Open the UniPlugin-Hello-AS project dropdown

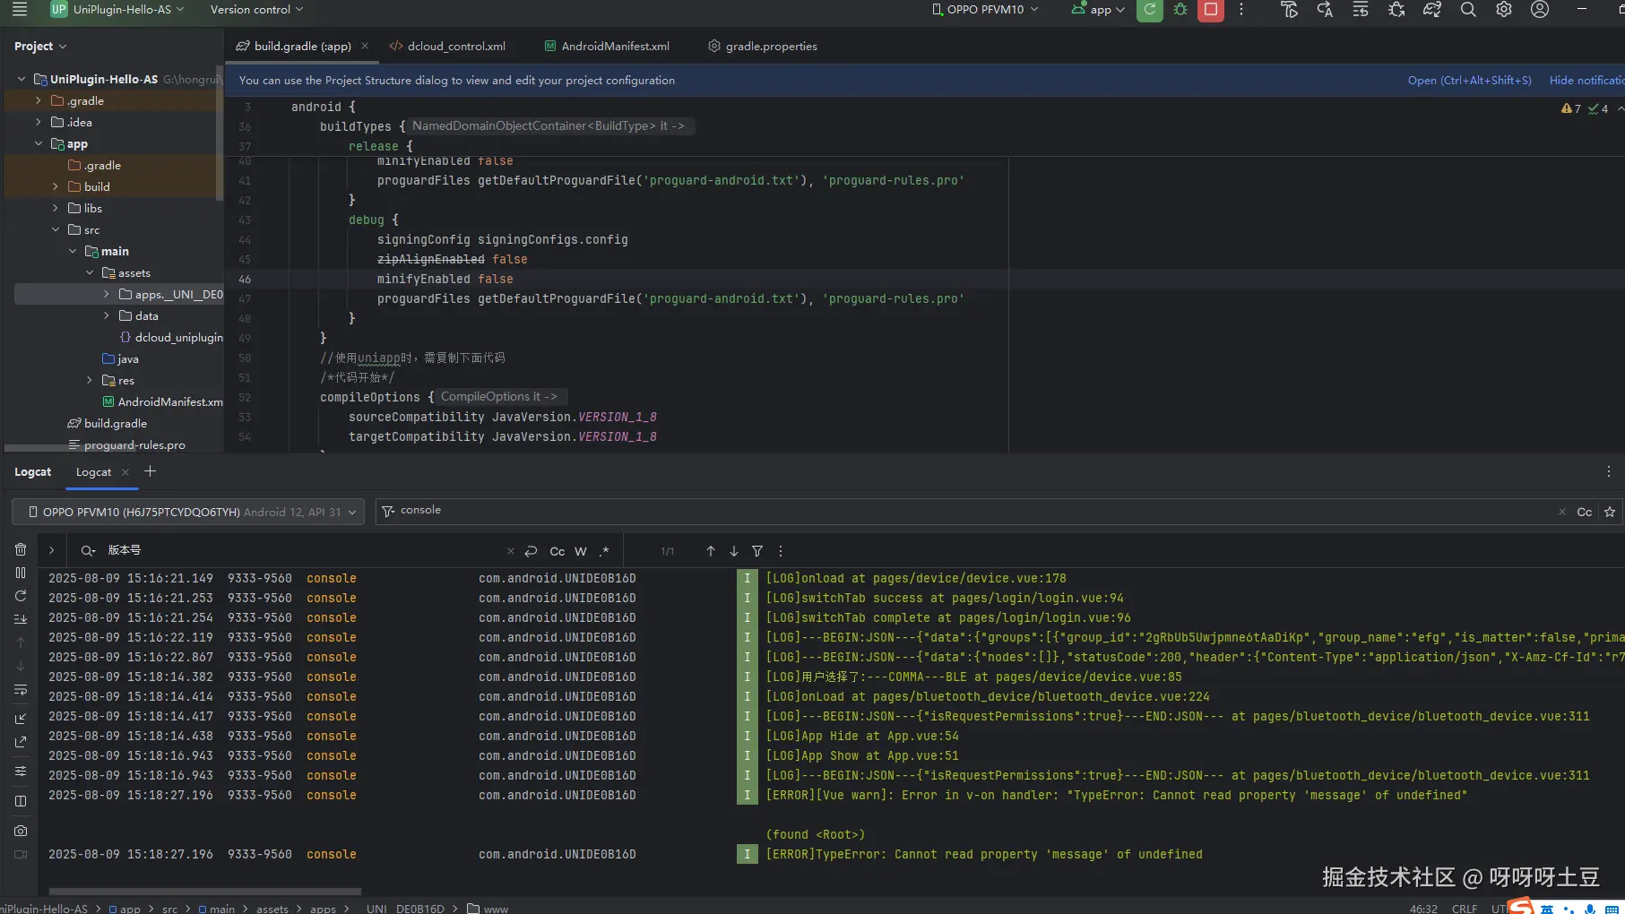point(117,9)
